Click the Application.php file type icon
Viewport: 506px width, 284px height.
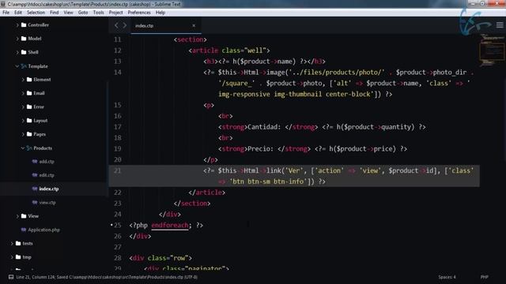point(24,230)
